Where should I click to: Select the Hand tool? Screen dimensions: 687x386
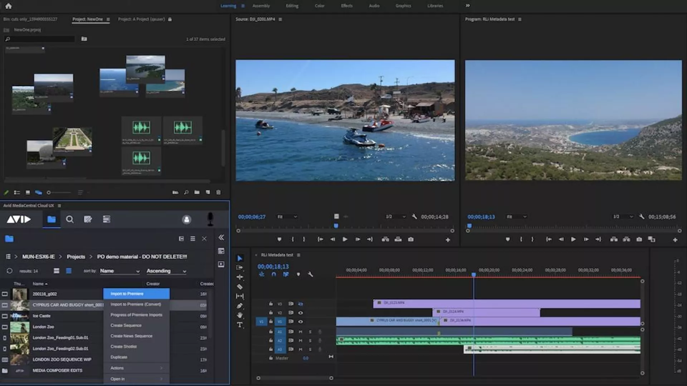pos(240,315)
